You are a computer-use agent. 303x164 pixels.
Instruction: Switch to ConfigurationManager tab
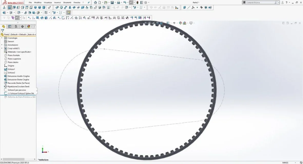(x=16, y=27)
